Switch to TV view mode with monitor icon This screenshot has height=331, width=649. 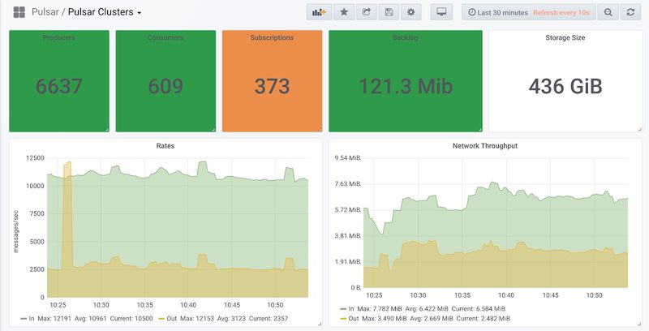441,12
